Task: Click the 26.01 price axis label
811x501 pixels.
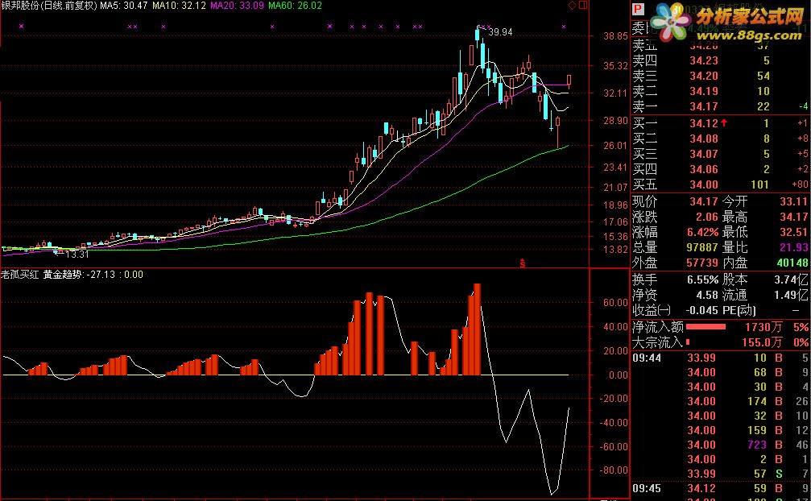Action: [615, 145]
